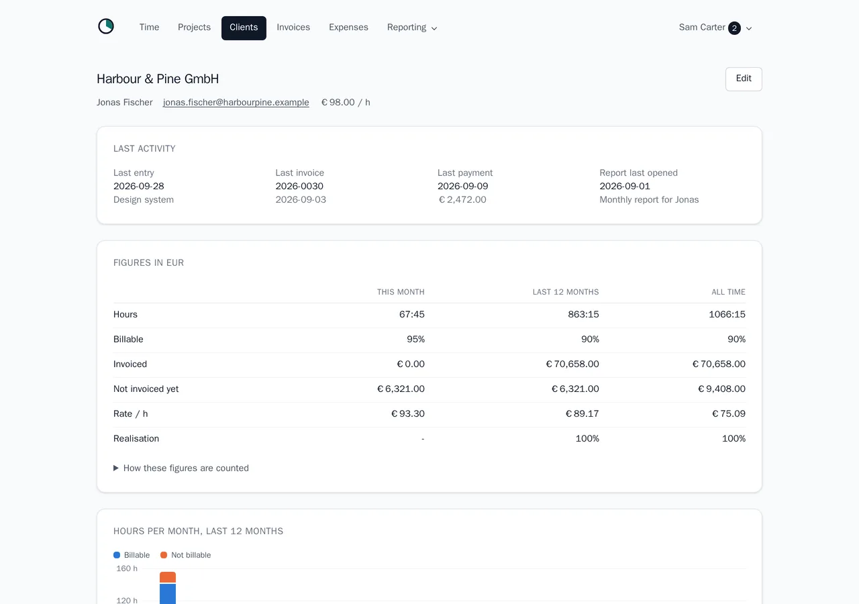Click the Design system last entry
Image resolution: width=859 pixels, height=604 pixels.
point(144,200)
